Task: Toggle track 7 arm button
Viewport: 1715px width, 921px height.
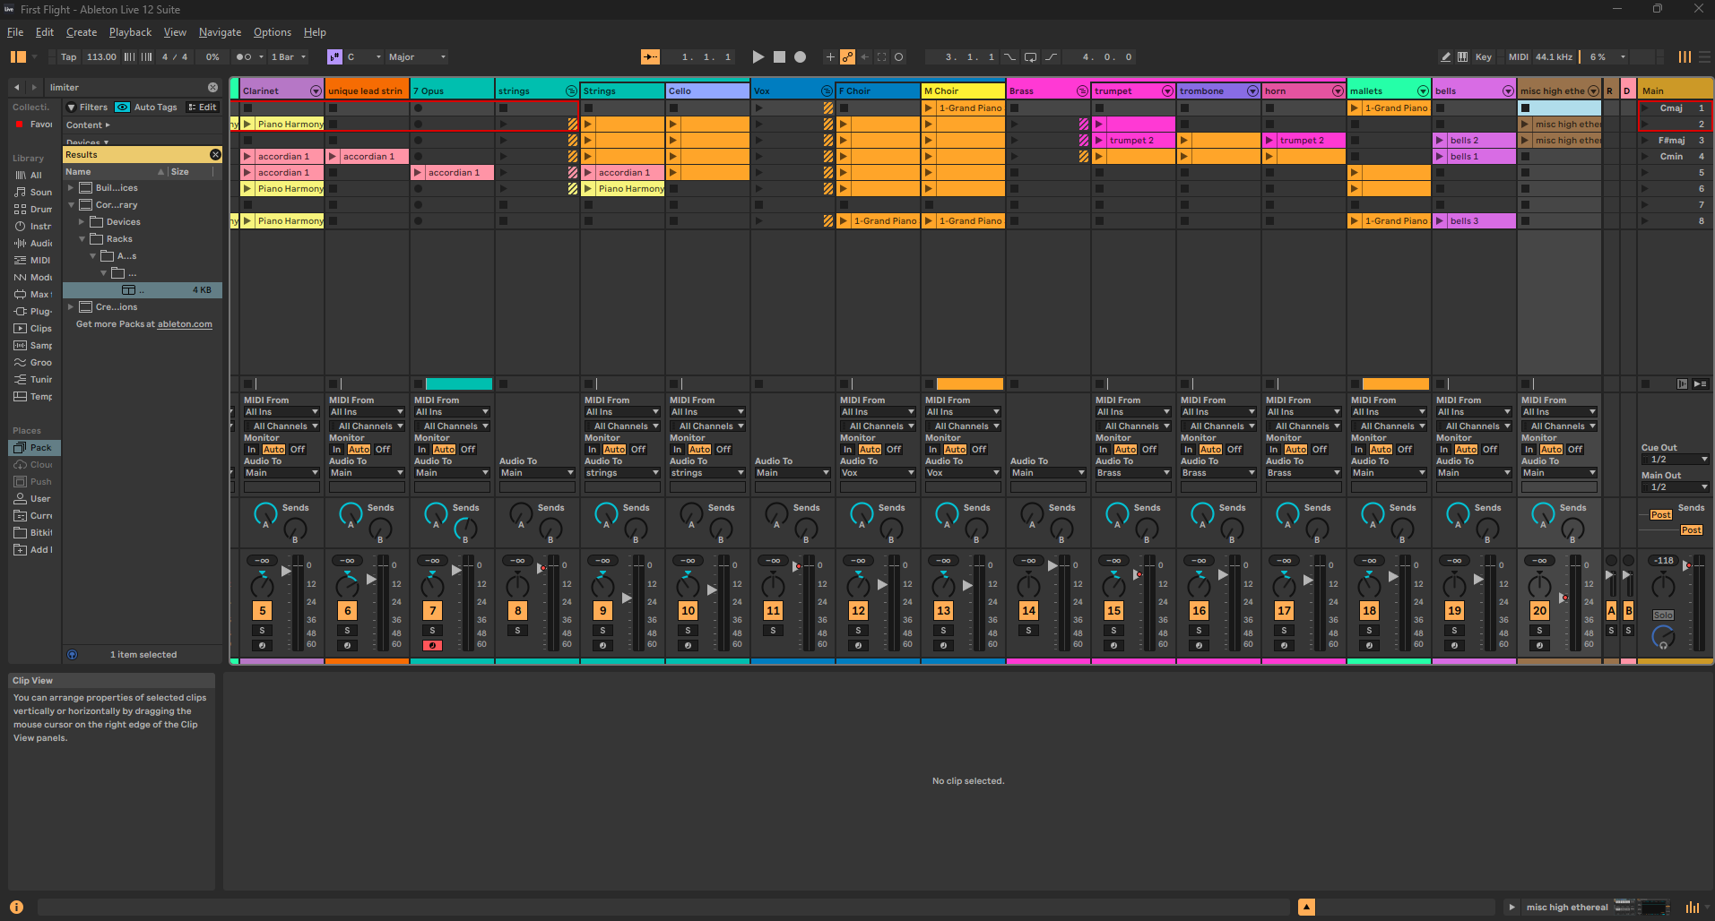Action: click(432, 645)
